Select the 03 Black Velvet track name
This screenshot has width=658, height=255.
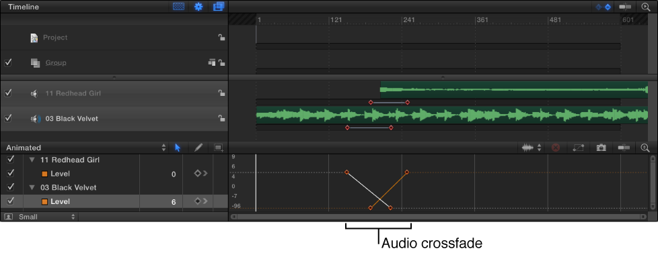coord(71,119)
